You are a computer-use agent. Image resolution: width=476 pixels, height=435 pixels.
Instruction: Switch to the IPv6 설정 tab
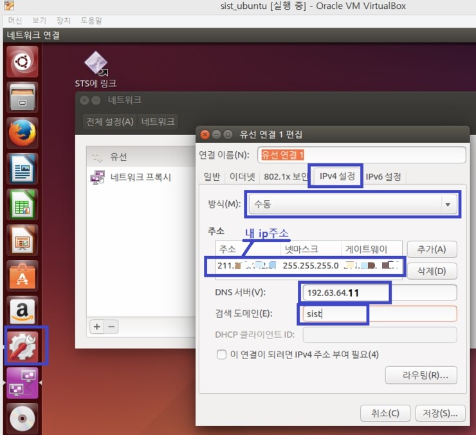click(x=383, y=176)
